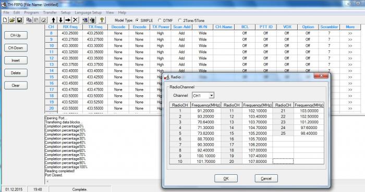
Task: Click the Delete button in left panel
Action: (x=16, y=73)
